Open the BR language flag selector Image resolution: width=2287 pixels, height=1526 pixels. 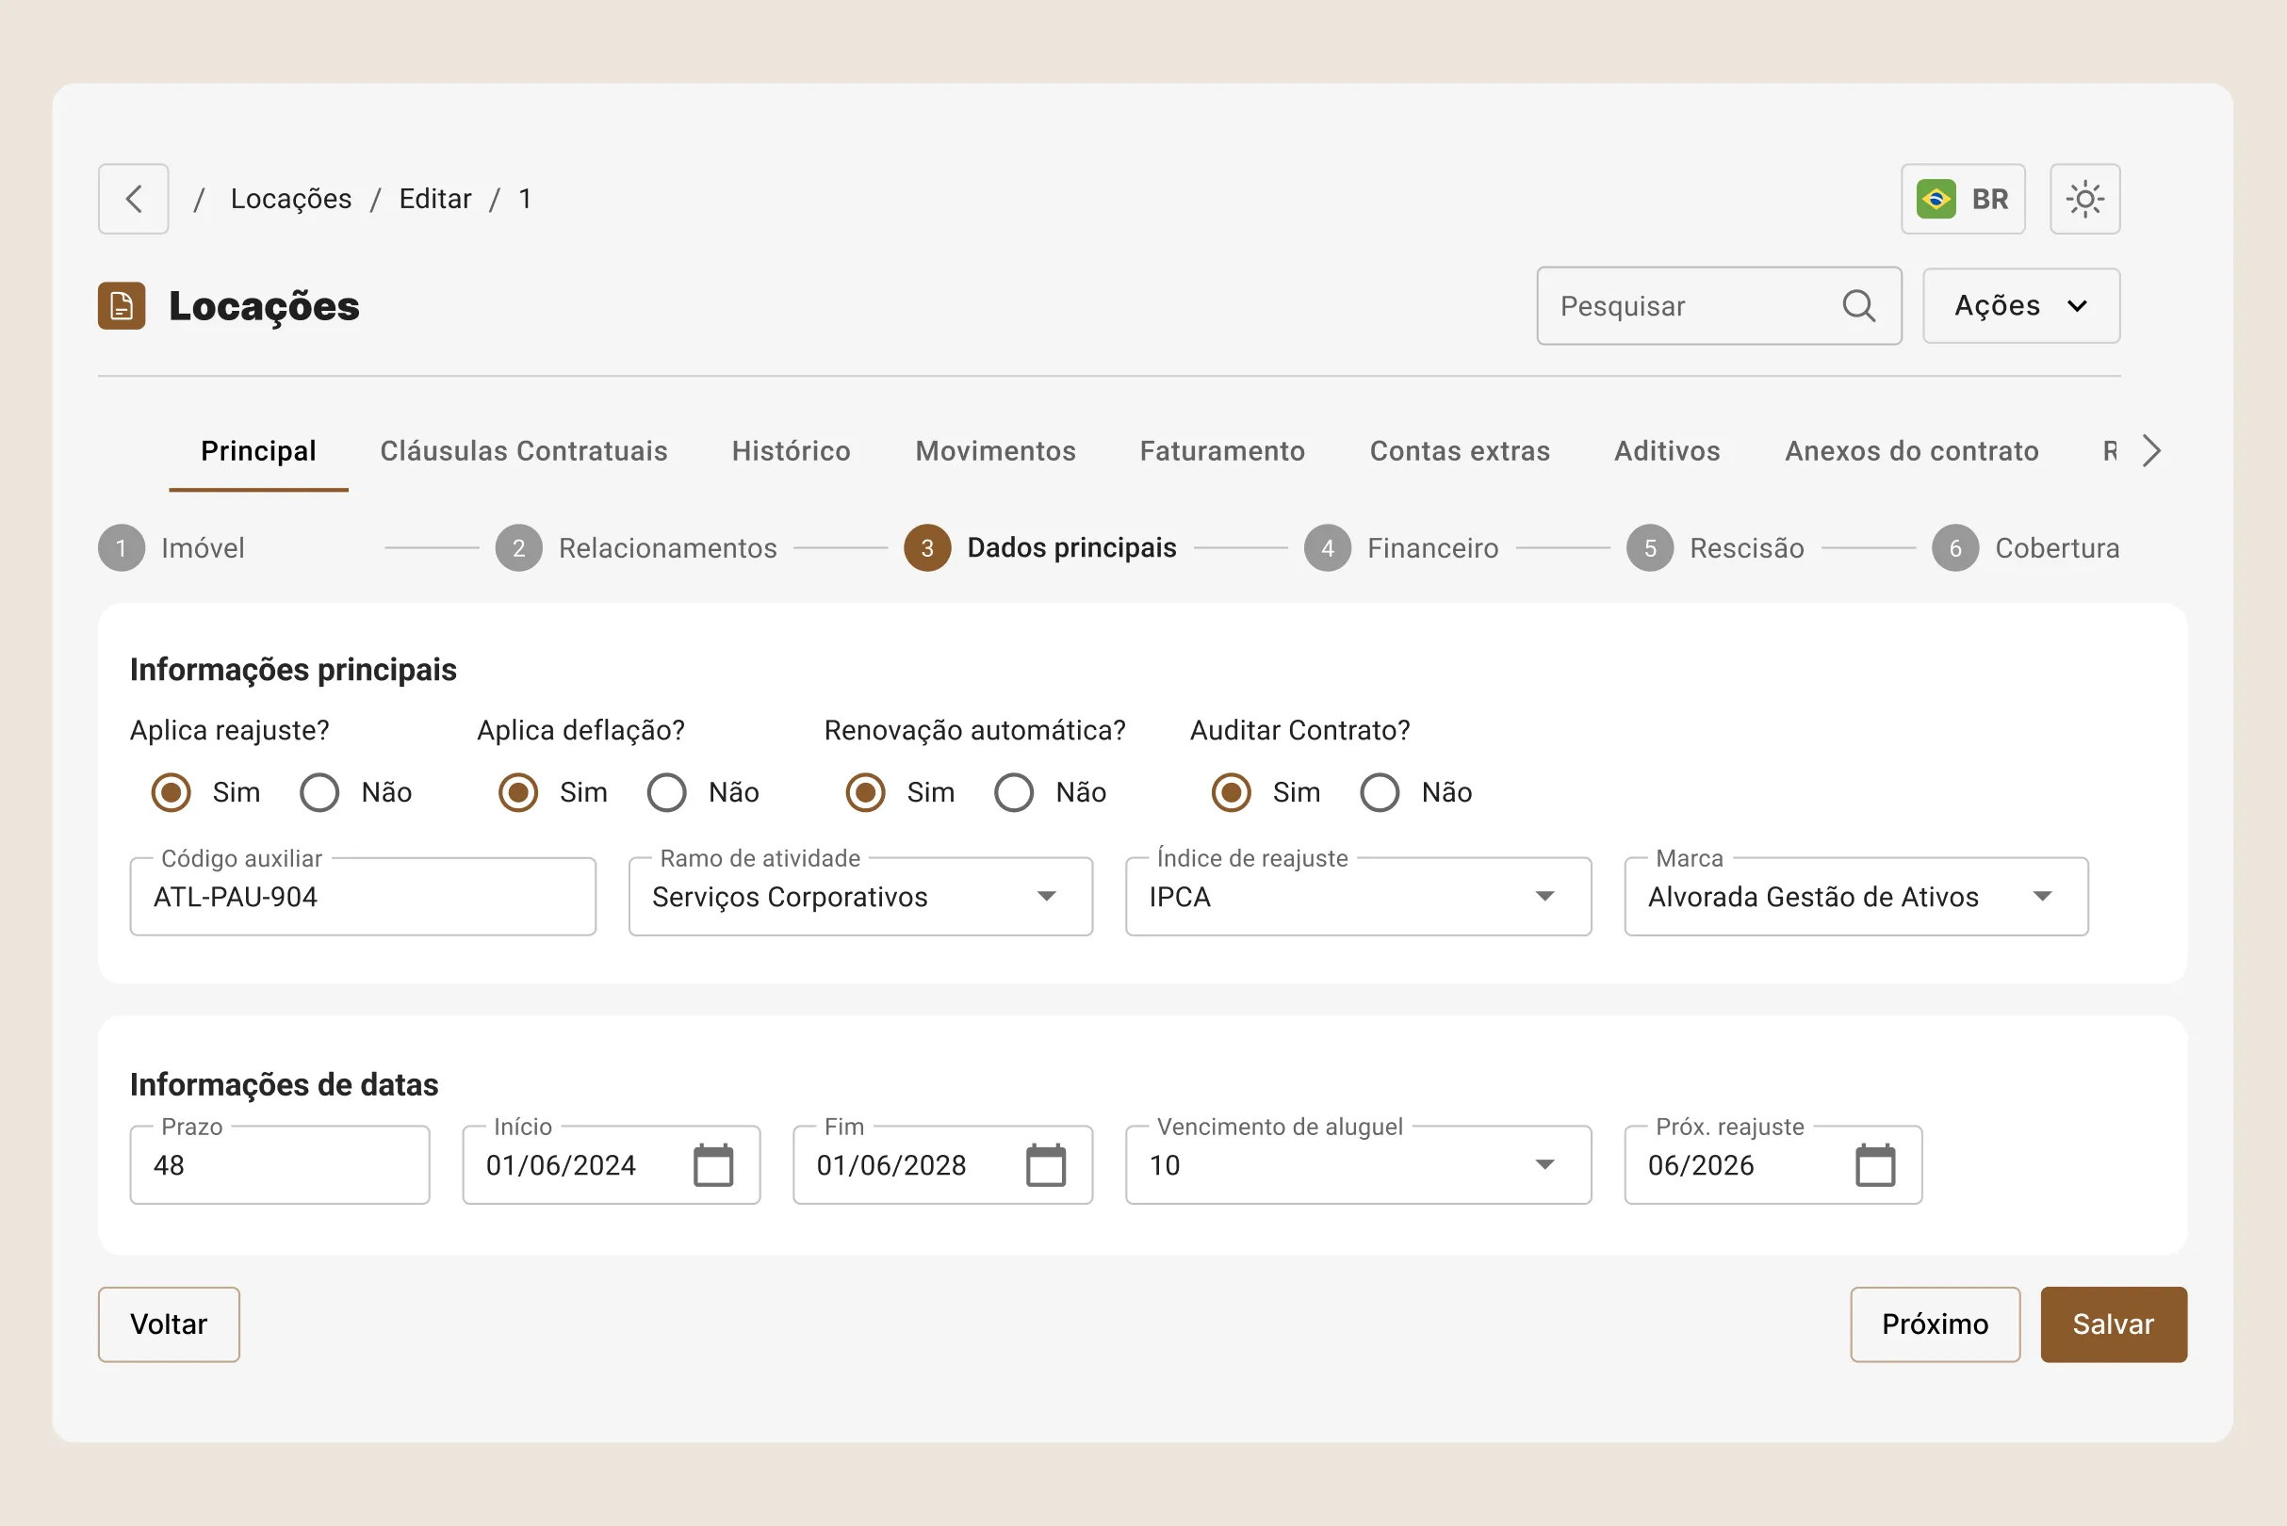coord(1962,199)
